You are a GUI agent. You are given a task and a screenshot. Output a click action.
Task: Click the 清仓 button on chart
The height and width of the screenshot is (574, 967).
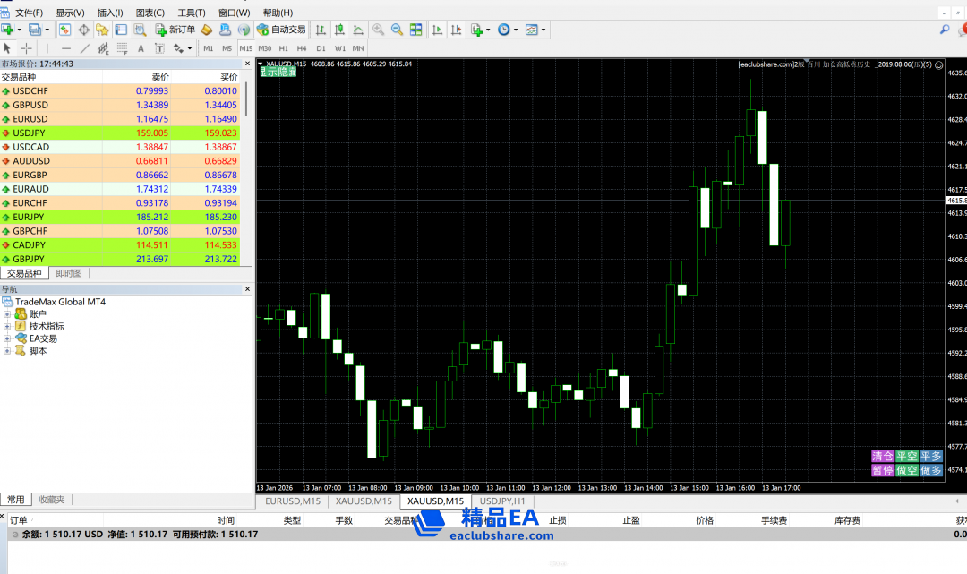click(882, 456)
